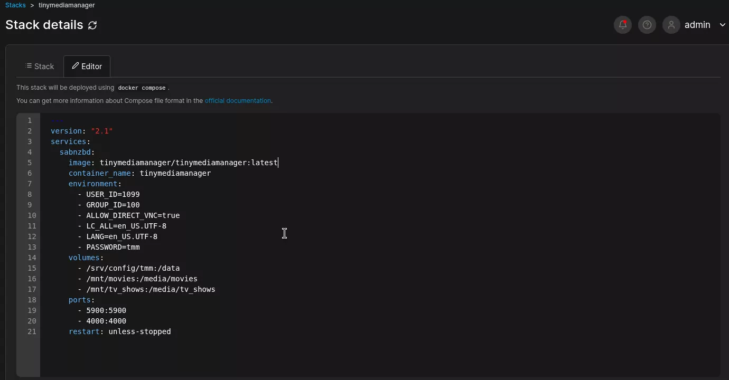Viewport: 729px width, 380px height.
Task: Select the Editor tab
Action: coord(87,66)
